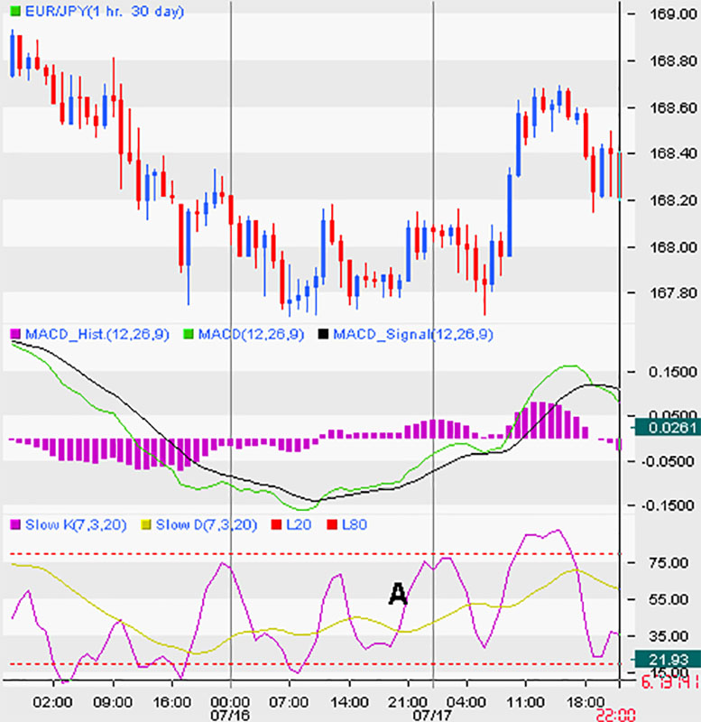
Task: Select the MACD_Signal(12,26,9) label
Action: [x=413, y=334]
